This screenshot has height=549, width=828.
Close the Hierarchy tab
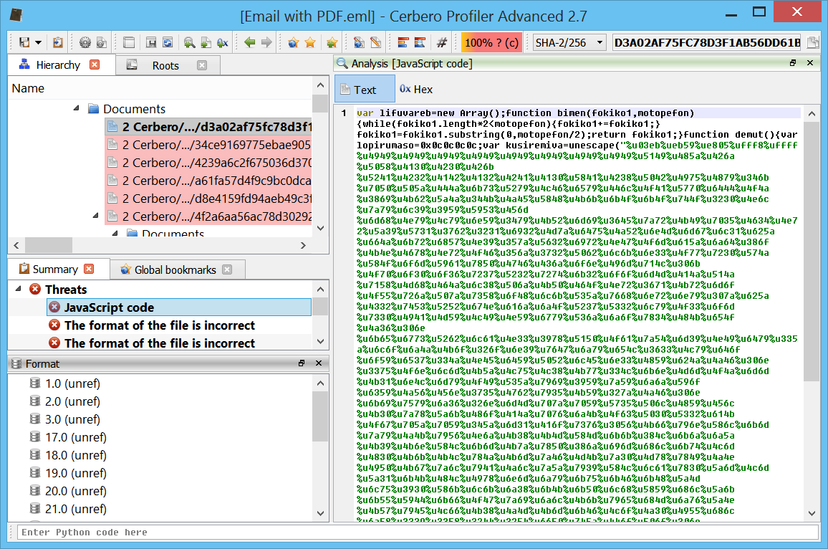tap(95, 65)
